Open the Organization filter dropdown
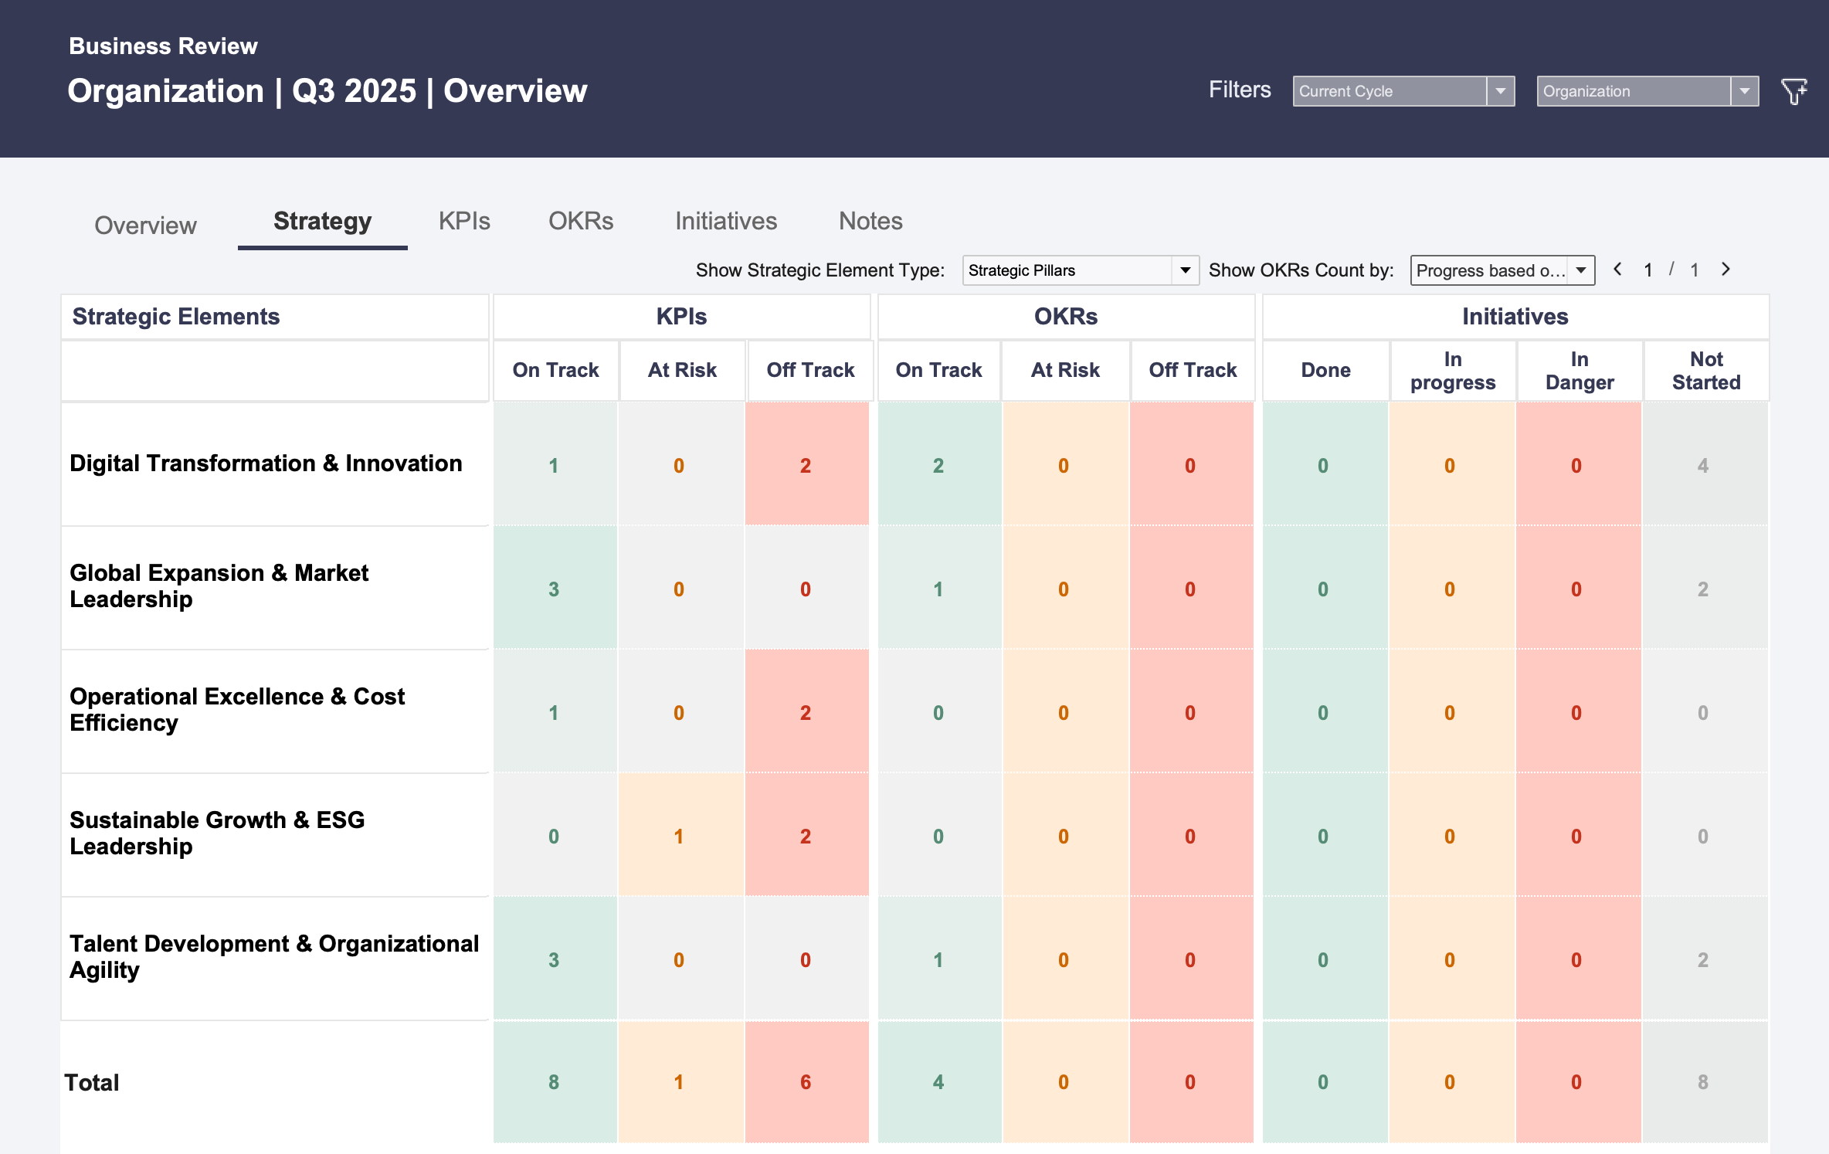Image resolution: width=1829 pixels, height=1154 pixels. tap(1647, 91)
